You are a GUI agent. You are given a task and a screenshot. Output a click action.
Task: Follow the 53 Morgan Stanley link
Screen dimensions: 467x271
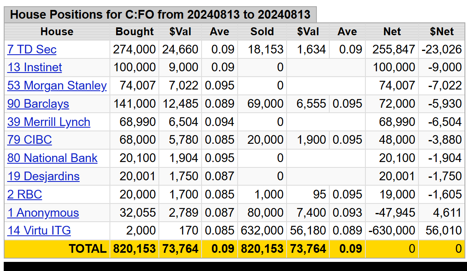[57, 85]
